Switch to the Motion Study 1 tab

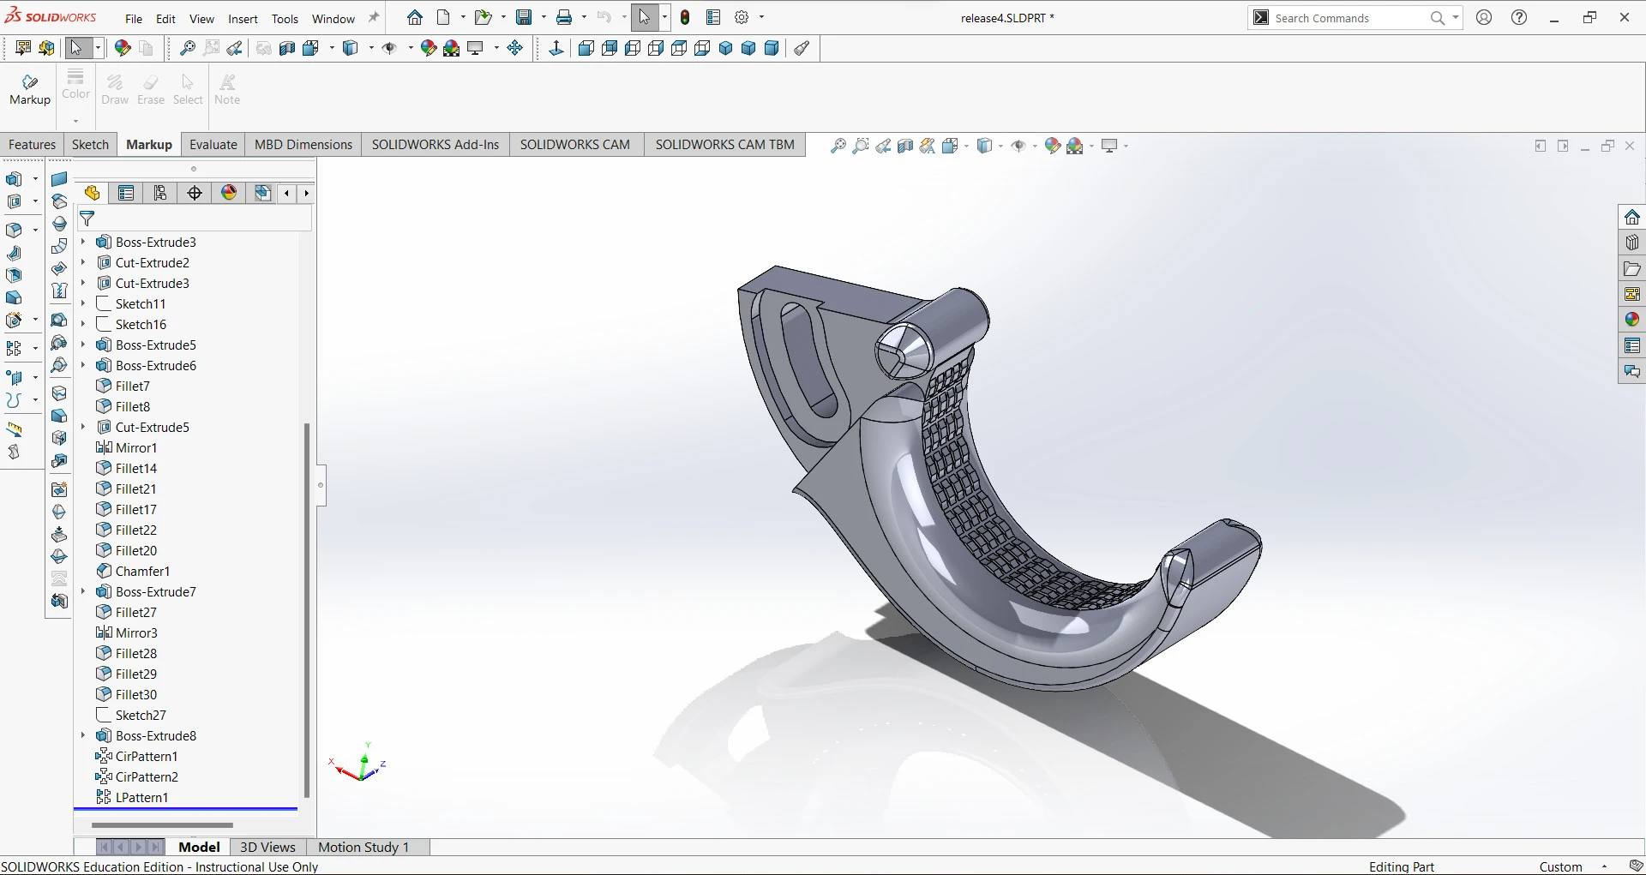[363, 847]
